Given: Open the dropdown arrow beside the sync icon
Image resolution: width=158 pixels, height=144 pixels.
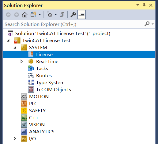Looking at the screenshot, I should [40, 15].
